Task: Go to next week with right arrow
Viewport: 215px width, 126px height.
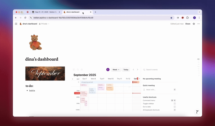Action: click(x=138, y=69)
